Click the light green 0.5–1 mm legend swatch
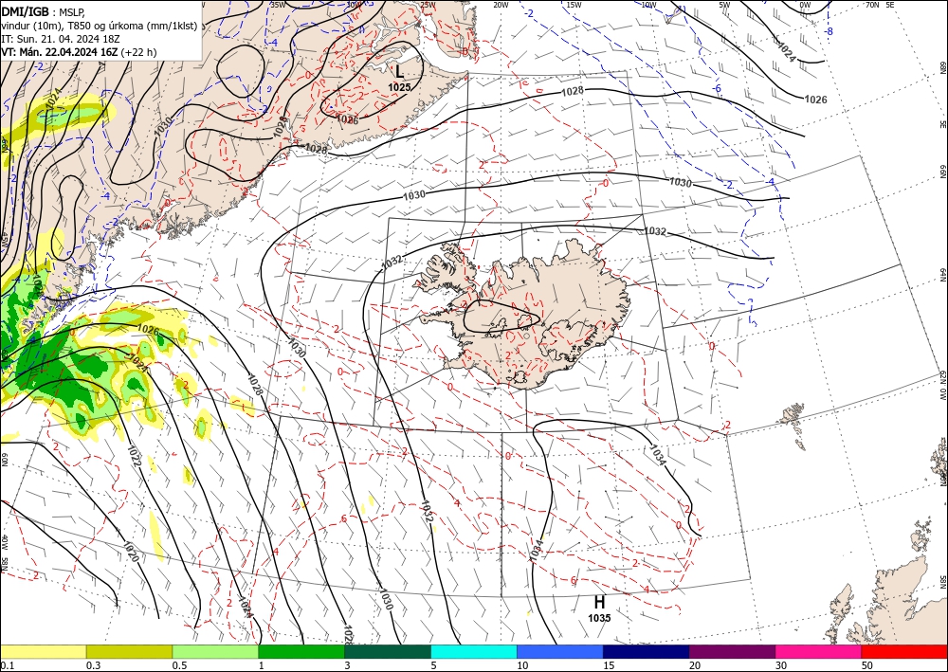This screenshot has height=672, width=948. [x=215, y=651]
